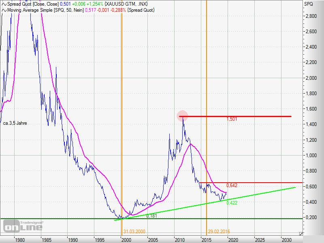The height and width of the screenshot is (243, 324).
Task: Click the red percentage "-0,288%"
Action: click(x=118, y=10)
